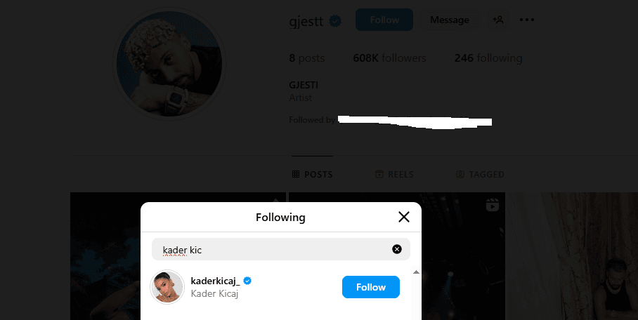The image size is (638, 320).
Task: Open kaderkicaj_ profile picture
Action: 167,287
